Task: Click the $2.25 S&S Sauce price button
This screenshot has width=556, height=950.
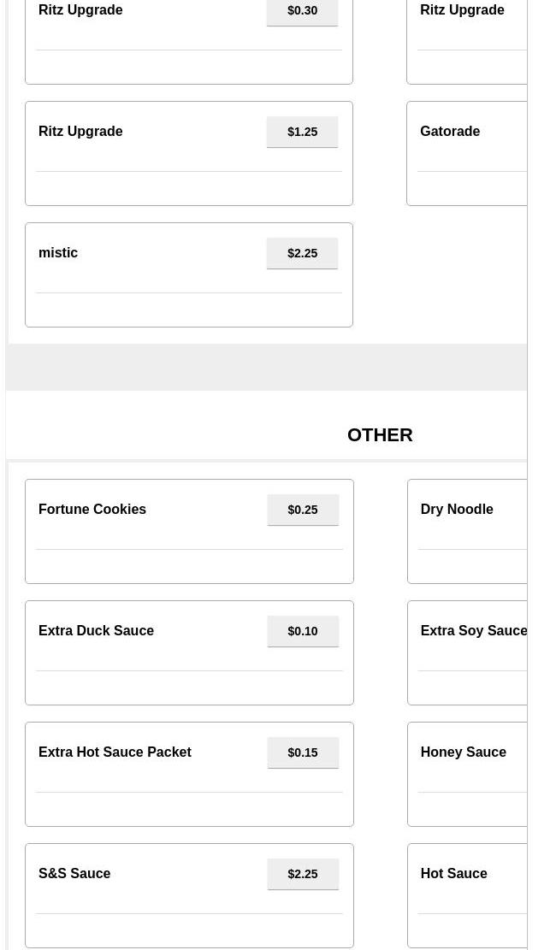Action: point(303,874)
